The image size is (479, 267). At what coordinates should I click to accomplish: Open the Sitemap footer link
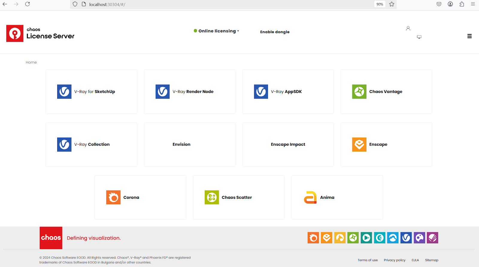(431, 260)
